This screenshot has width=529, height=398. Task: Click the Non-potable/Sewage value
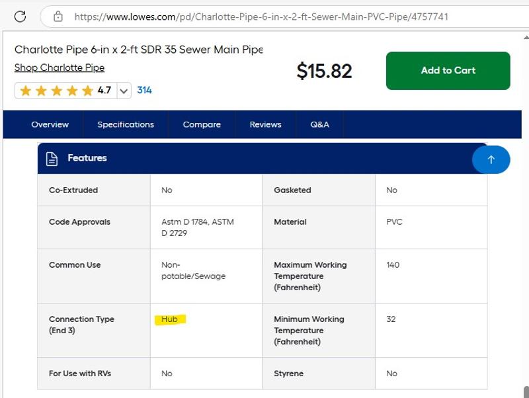193,270
